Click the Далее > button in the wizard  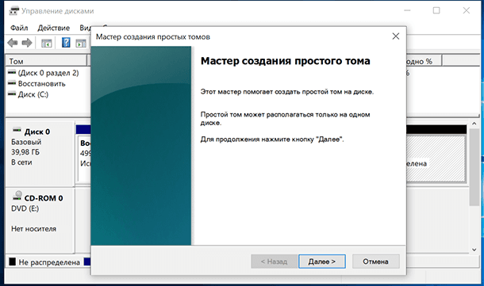click(x=322, y=261)
